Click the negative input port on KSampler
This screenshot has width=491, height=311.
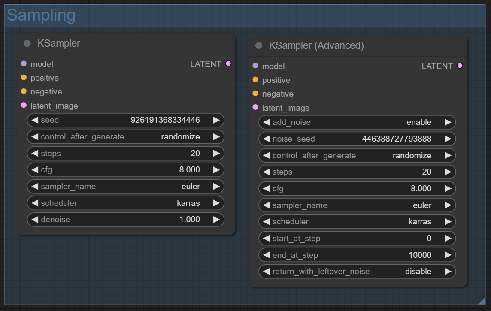click(24, 91)
